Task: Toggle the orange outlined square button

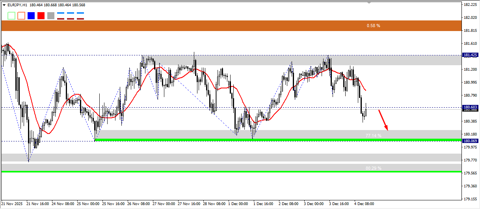Action: (21, 16)
